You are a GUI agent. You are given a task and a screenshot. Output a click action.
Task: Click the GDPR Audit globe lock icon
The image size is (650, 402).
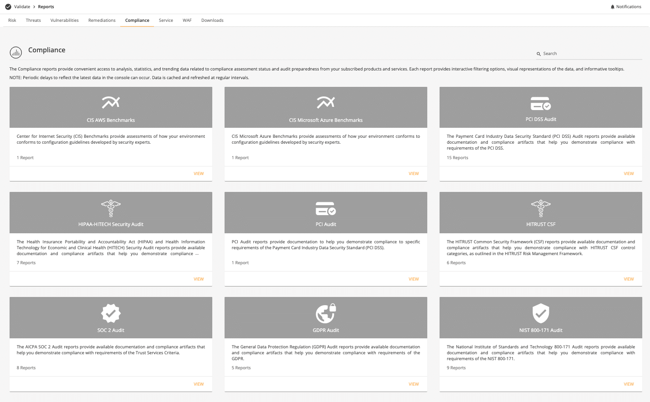[x=326, y=313]
